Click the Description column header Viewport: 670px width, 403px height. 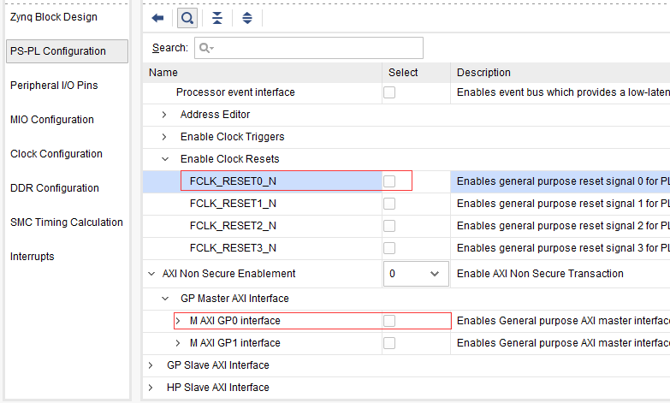coord(560,73)
